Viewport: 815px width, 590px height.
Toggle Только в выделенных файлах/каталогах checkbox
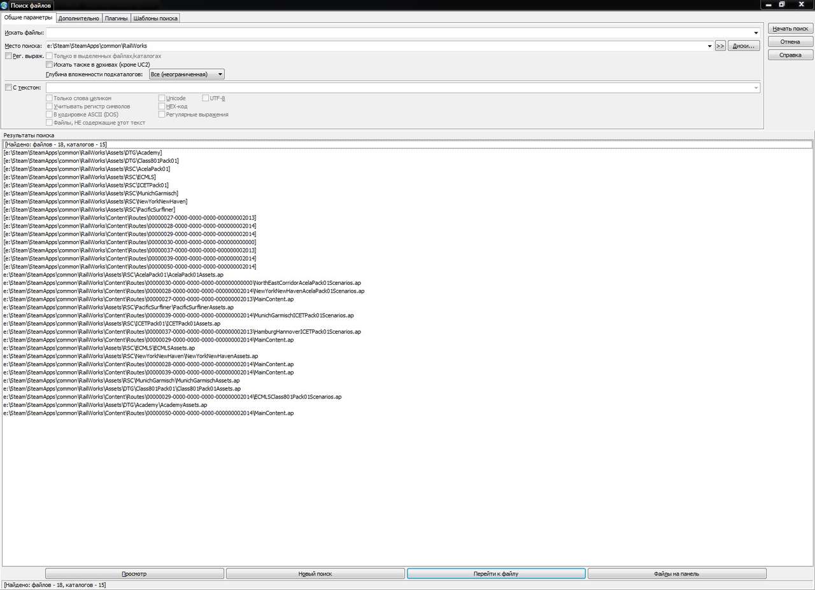[50, 56]
